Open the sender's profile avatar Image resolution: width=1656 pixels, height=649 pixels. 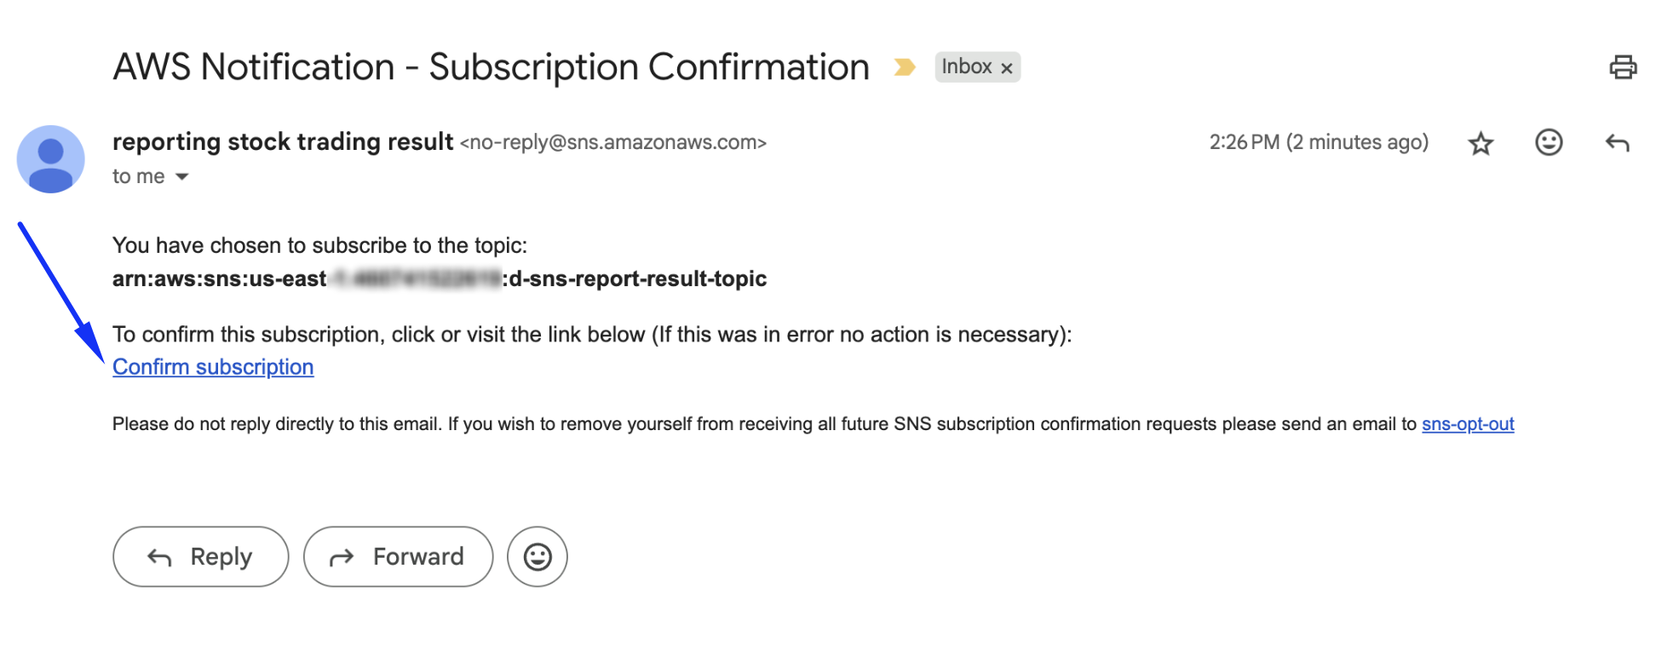click(51, 159)
